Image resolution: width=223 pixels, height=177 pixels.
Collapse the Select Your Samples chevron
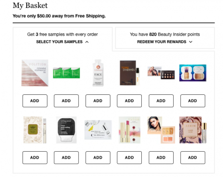[87, 42]
